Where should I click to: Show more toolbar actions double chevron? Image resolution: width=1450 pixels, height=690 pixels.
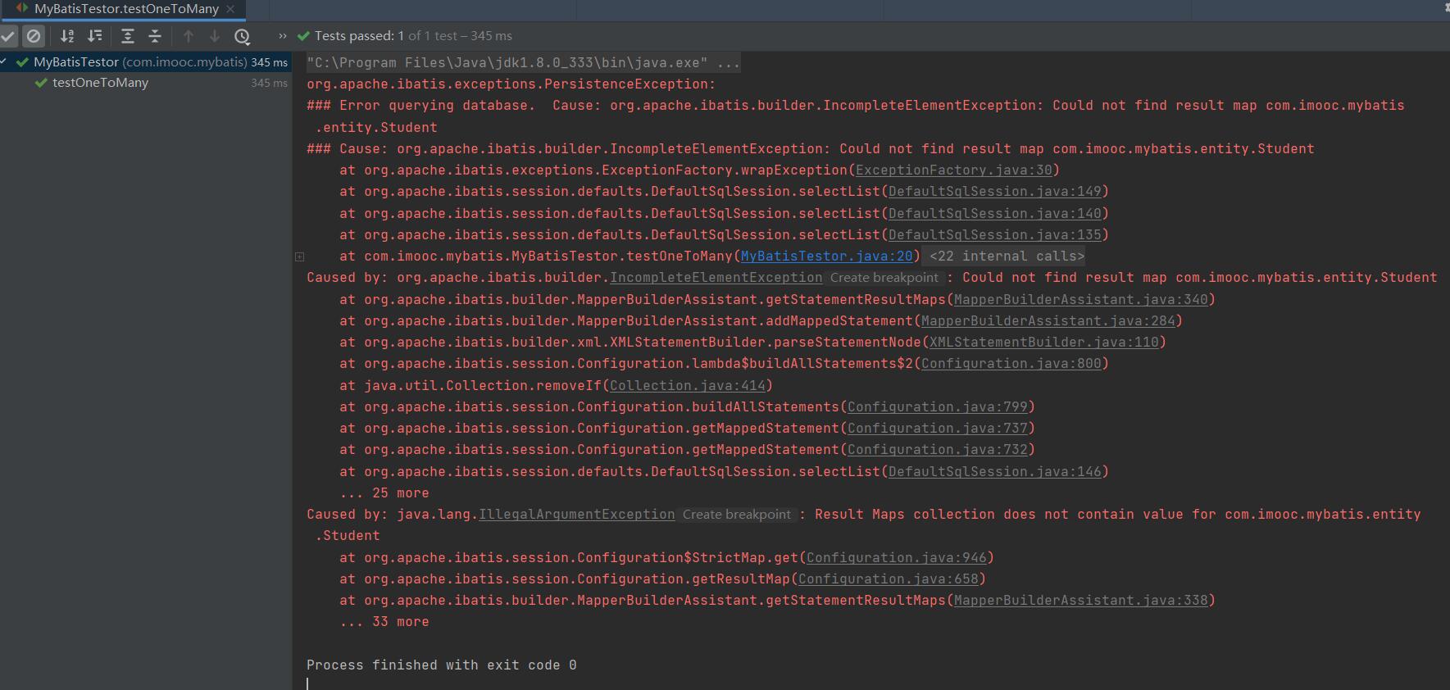(283, 36)
